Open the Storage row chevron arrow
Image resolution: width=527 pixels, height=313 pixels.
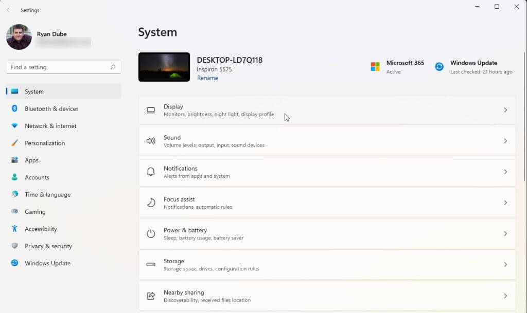pyautogui.click(x=505, y=264)
